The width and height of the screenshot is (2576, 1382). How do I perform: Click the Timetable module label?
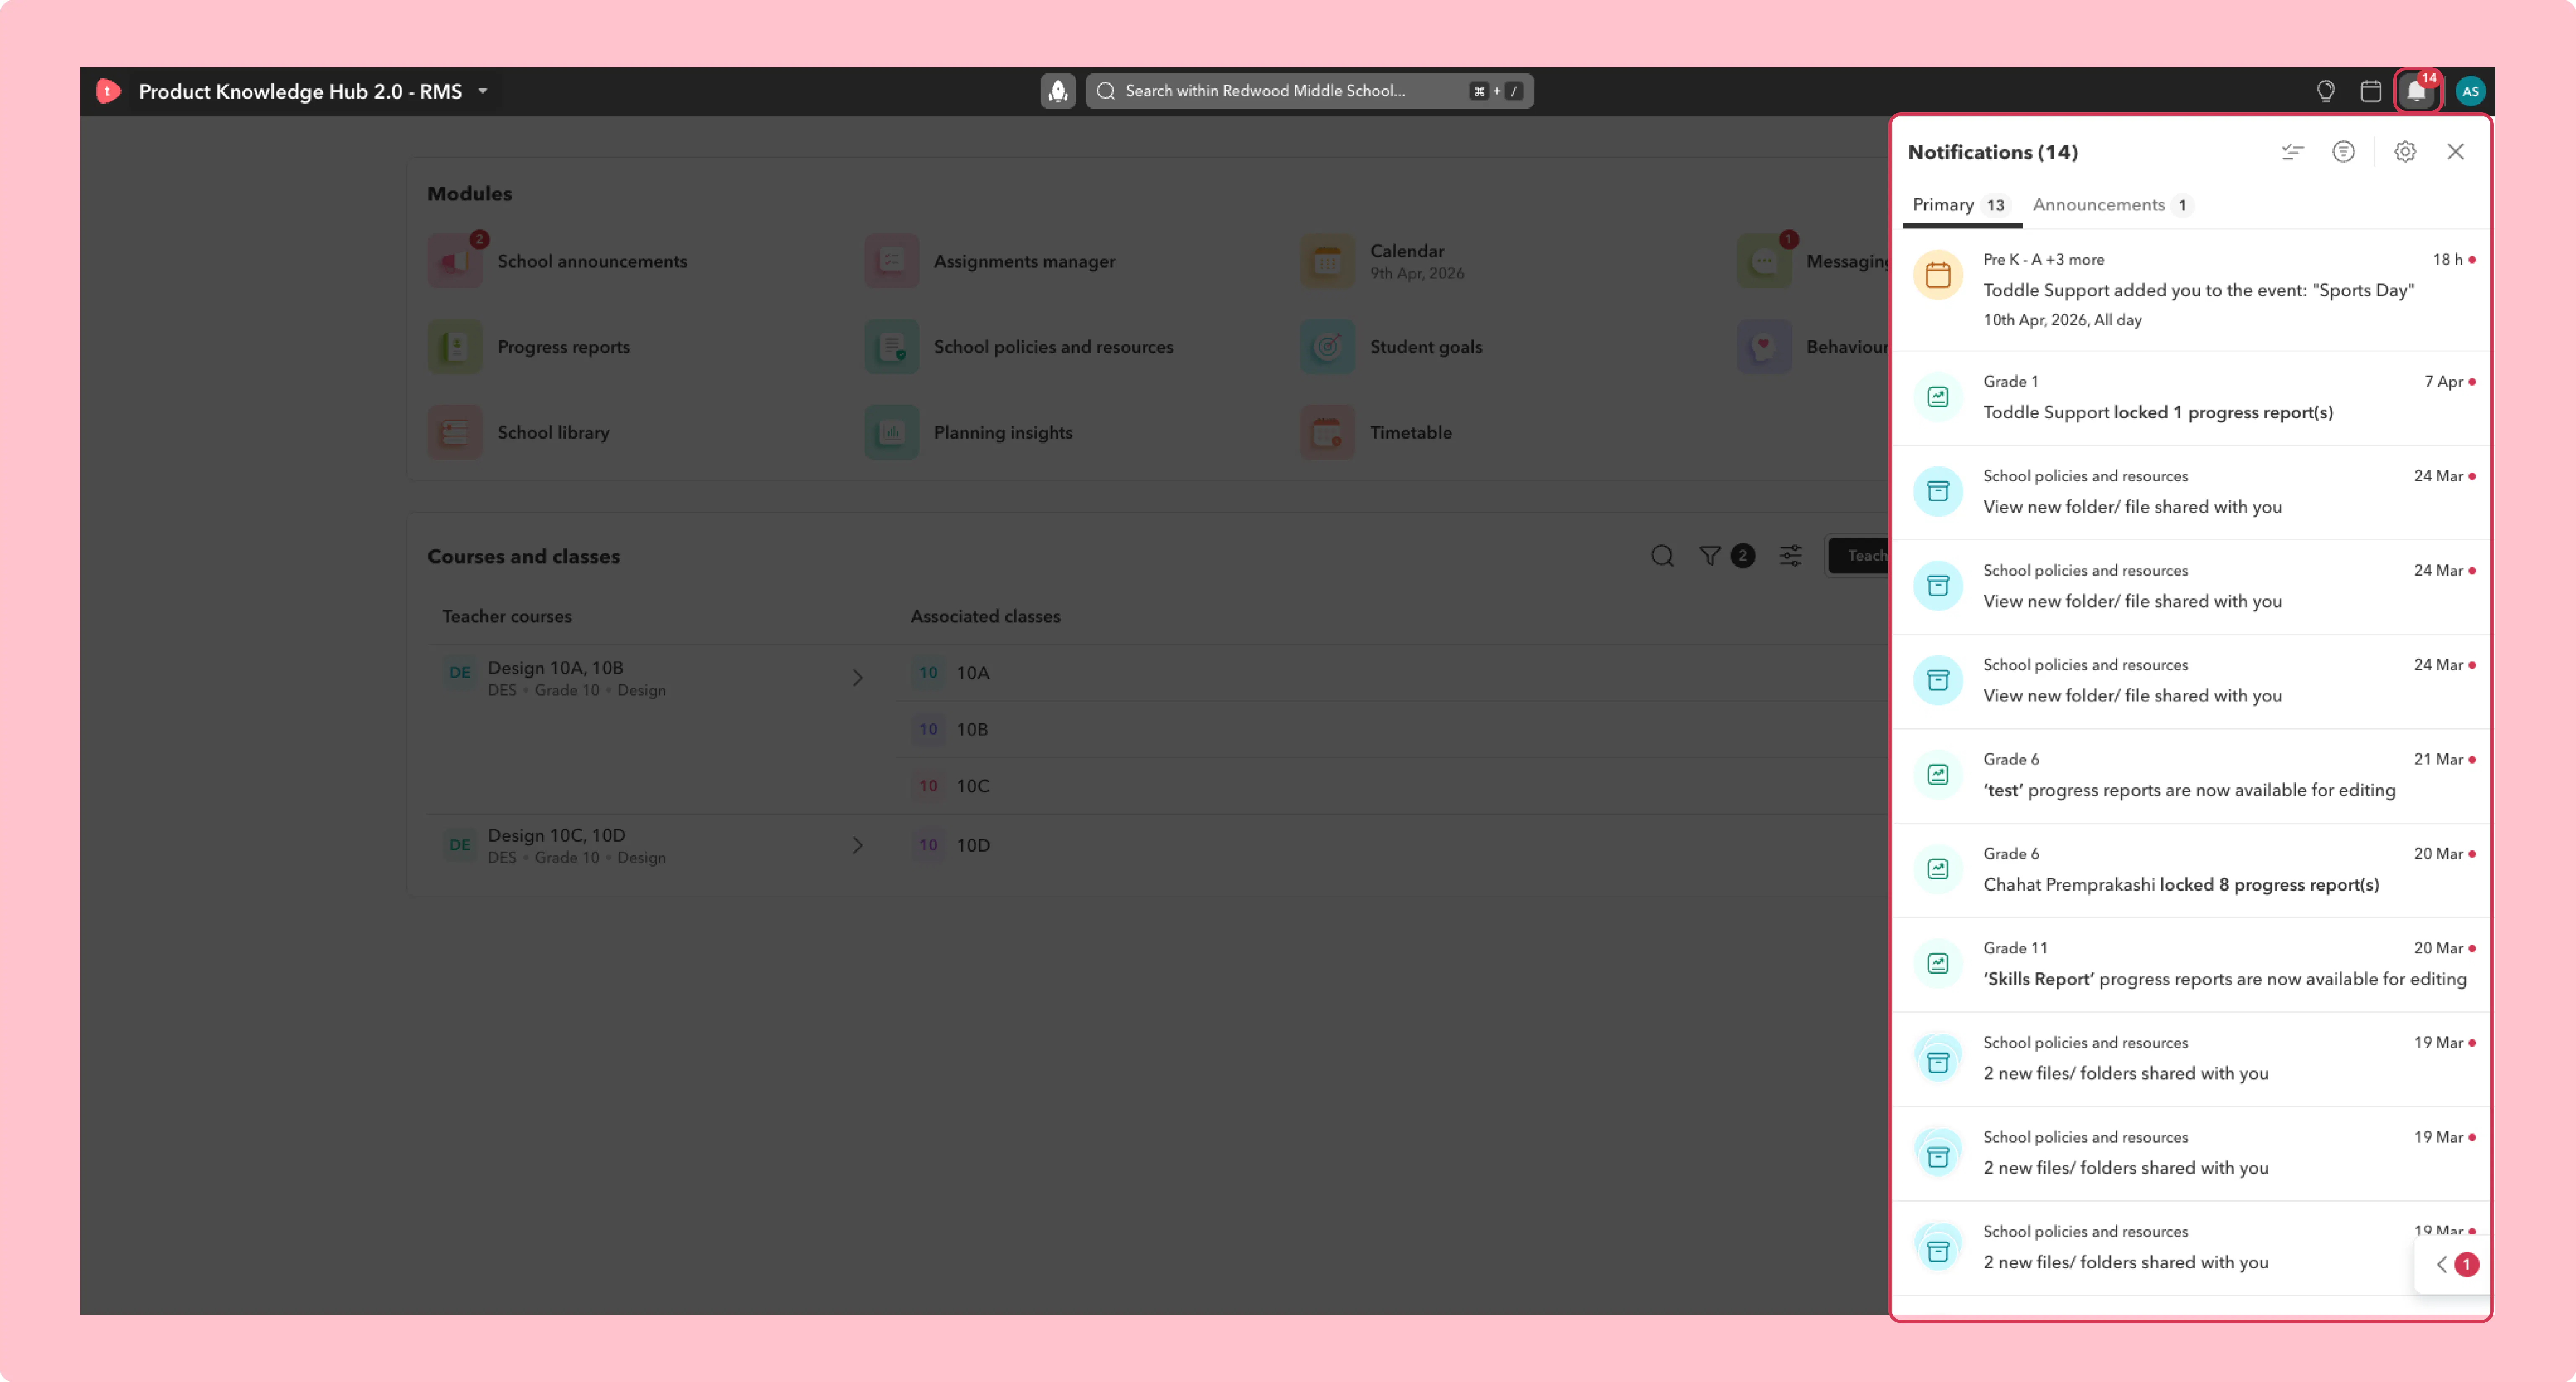point(1410,433)
